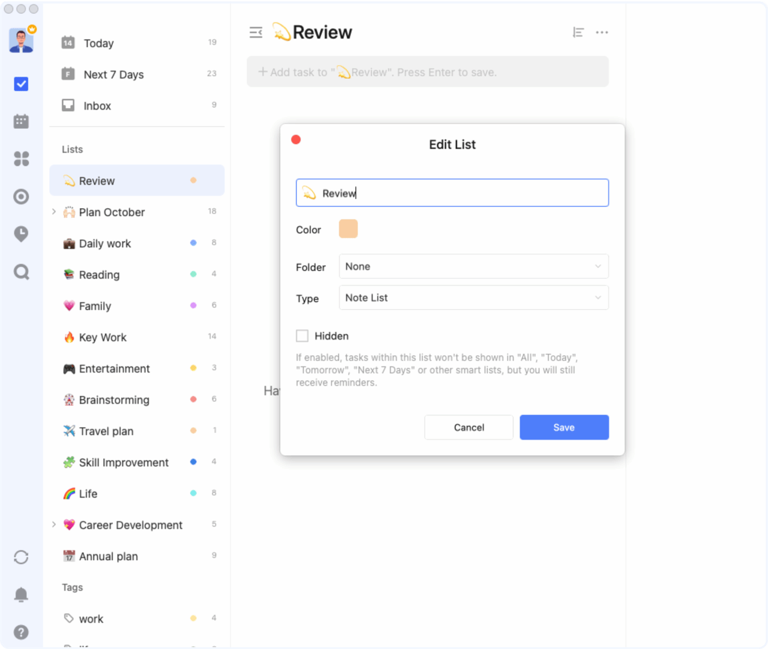Open the Help question mark icon
Screen dimensions: 768x649
(x=21, y=632)
